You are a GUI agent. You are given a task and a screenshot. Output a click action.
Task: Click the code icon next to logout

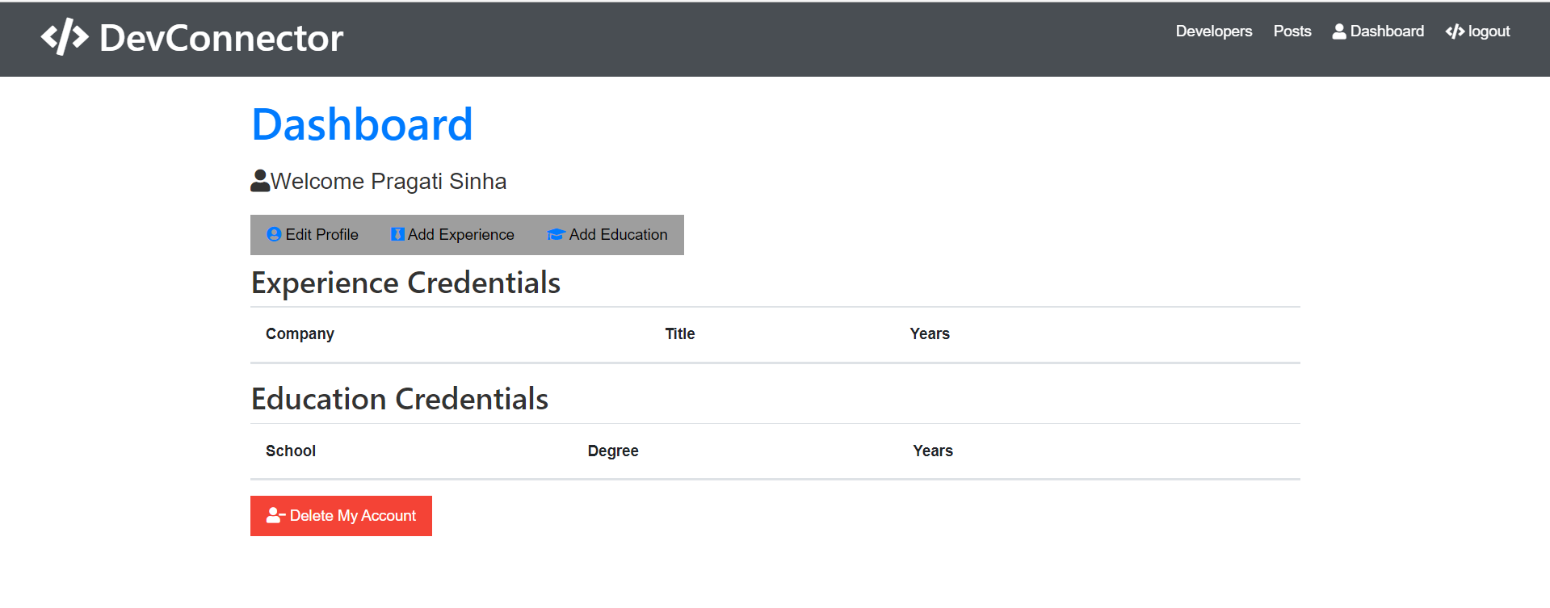(1455, 31)
